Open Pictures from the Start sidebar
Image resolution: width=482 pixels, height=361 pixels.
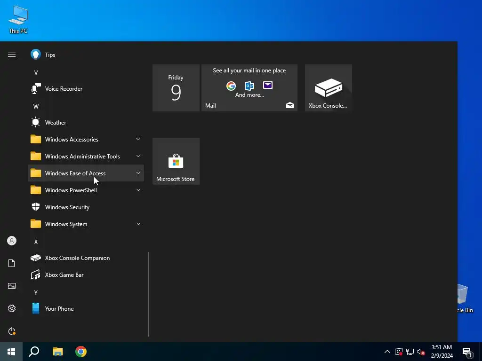coord(12,286)
